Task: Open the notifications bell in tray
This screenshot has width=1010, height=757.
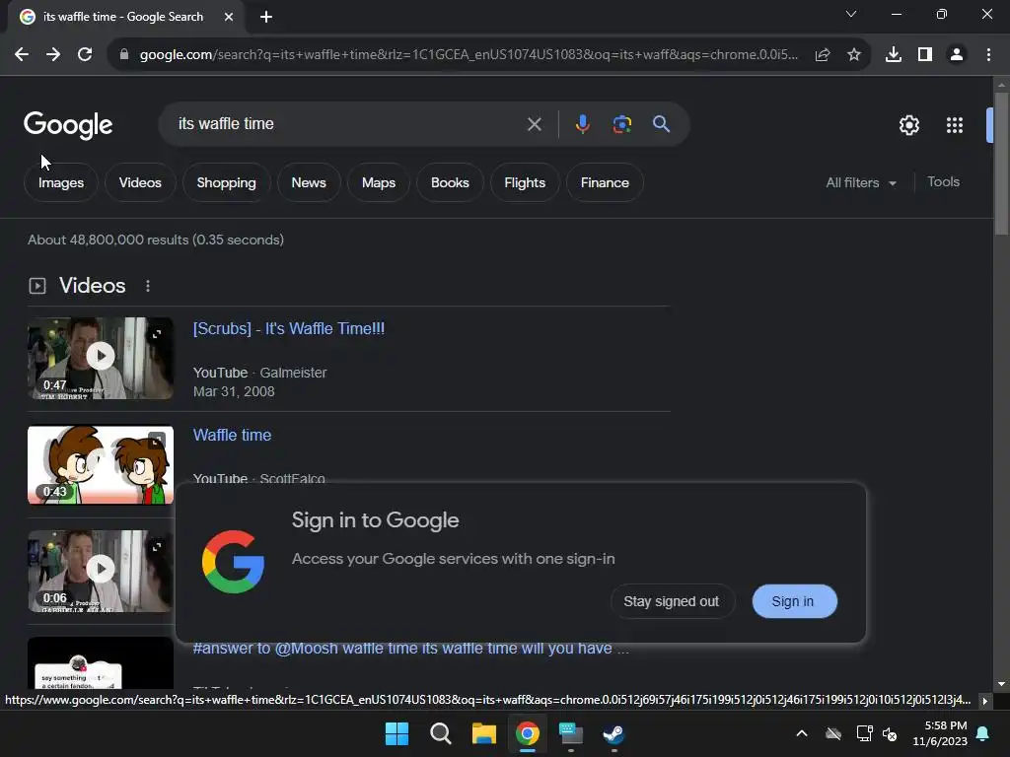Action: pyautogui.click(x=983, y=733)
